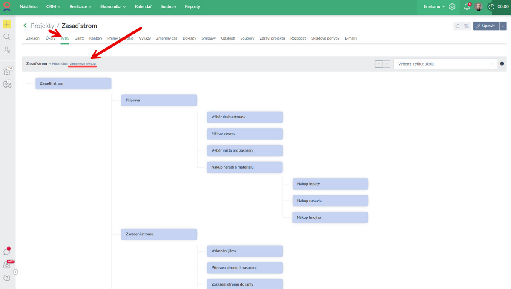
Task: Click the user avatar photo
Action: coord(479,7)
